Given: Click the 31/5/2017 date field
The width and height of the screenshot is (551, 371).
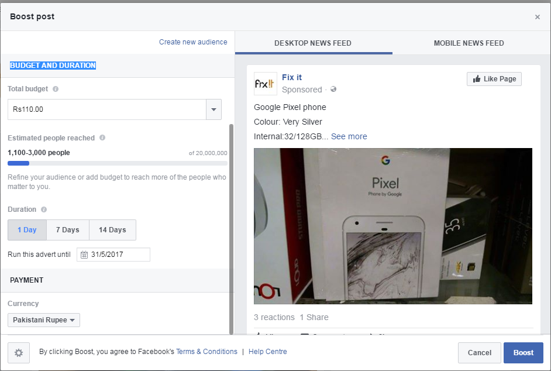Looking at the screenshot, I should tap(113, 255).
